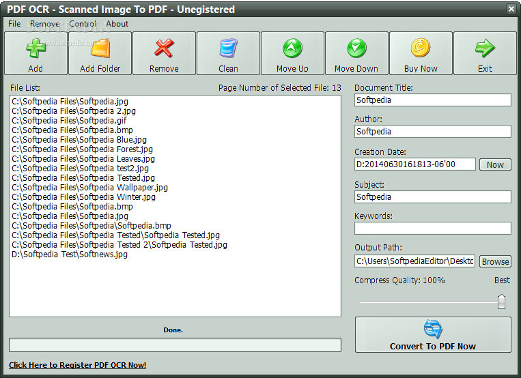Viewport: 521px width, 378px height.
Task: Click the green plus Add icon
Action: click(x=36, y=48)
